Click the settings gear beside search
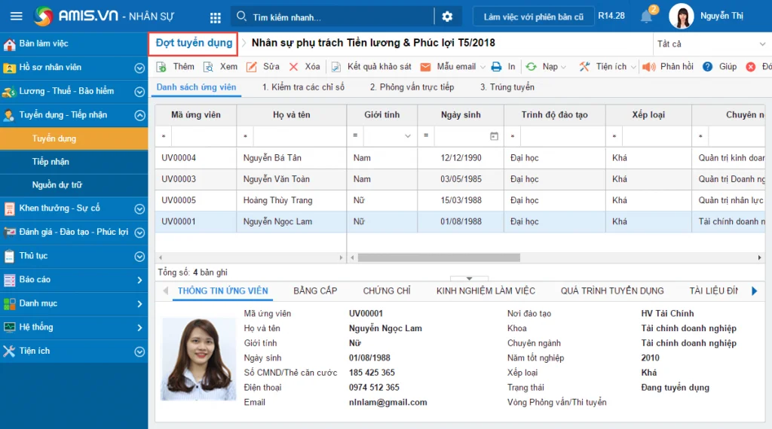772x429 pixels. [x=447, y=17]
